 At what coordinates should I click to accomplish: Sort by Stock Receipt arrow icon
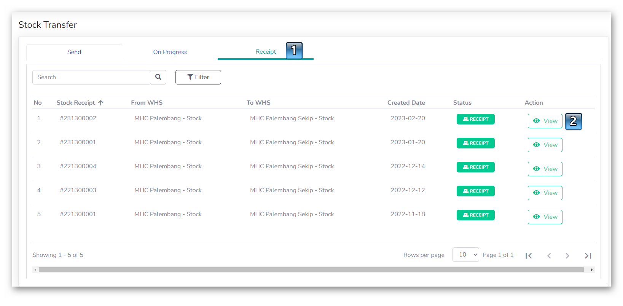click(x=101, y=103)
